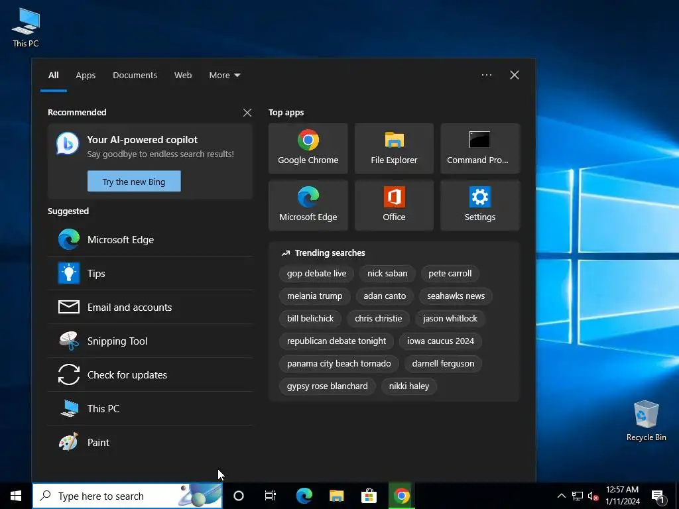679x509 pixels.
Task: Open Settings tile in Top apps
Action: click(x=480, y=205)
